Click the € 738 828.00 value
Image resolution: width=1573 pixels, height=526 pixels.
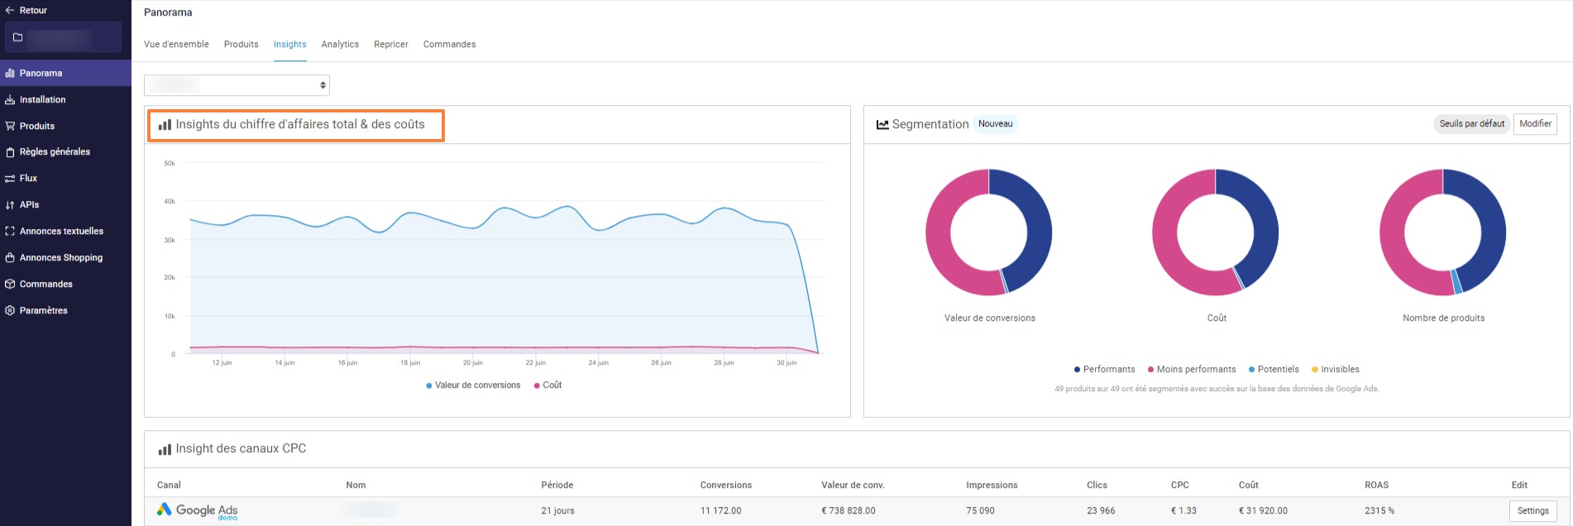(849, 511)
